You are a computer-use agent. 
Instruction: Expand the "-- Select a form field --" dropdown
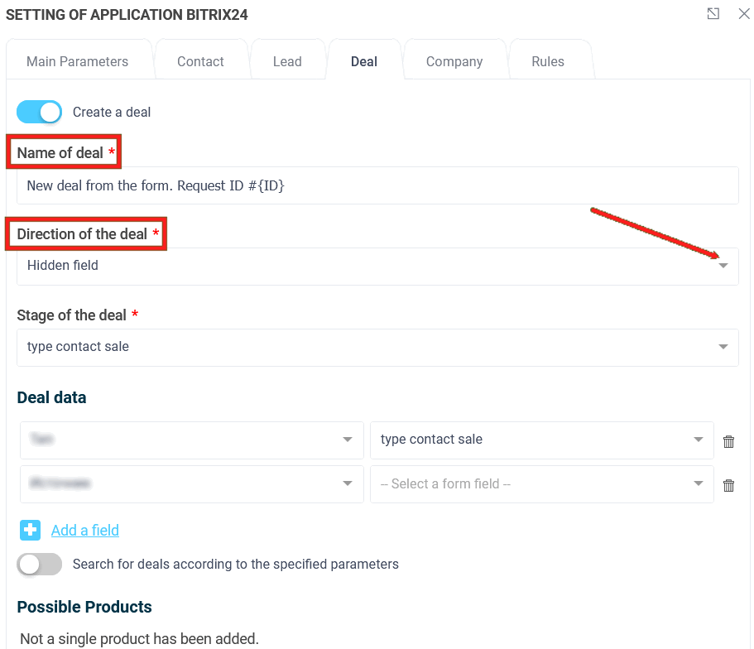tap(698, 484)
